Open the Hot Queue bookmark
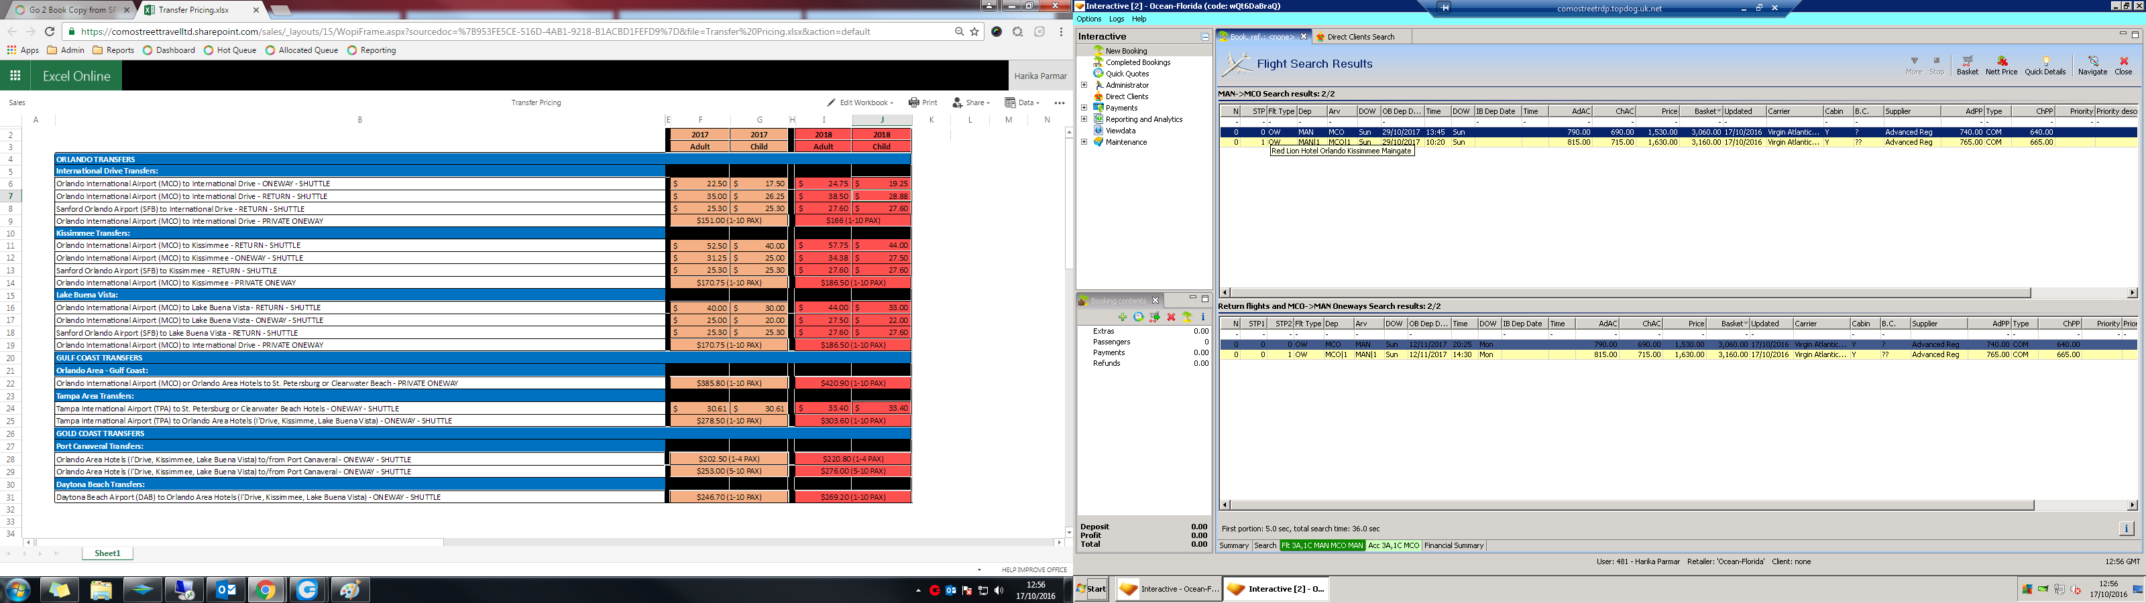Screen dimensions: 2146x603 click(x=230, y=50)
